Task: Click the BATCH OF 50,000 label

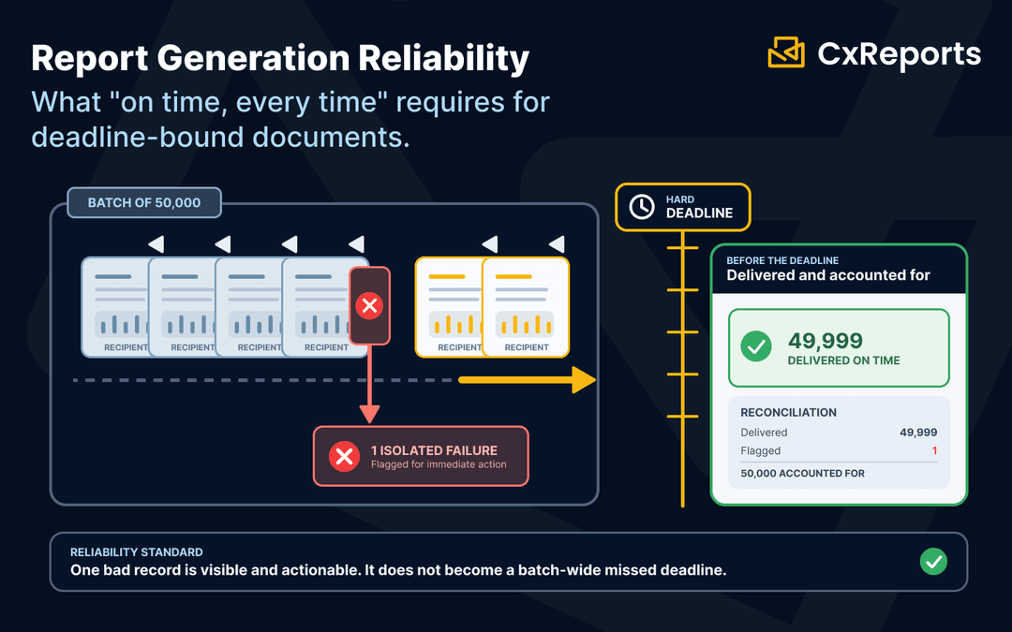Action: point(144,202)
